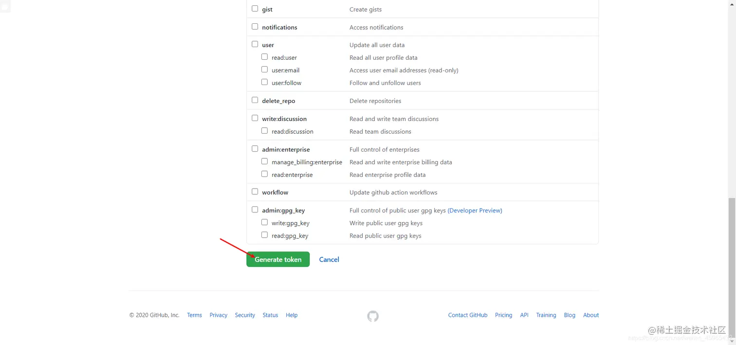
Task: Visit the Security footer link
Action: click(245, 315)
